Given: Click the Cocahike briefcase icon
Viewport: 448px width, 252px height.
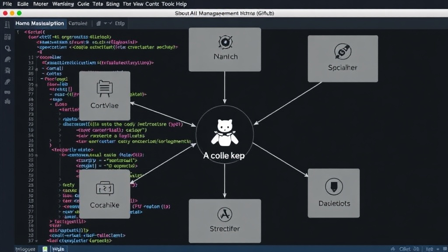Looking at the screenshot, I should click(105, 188).
